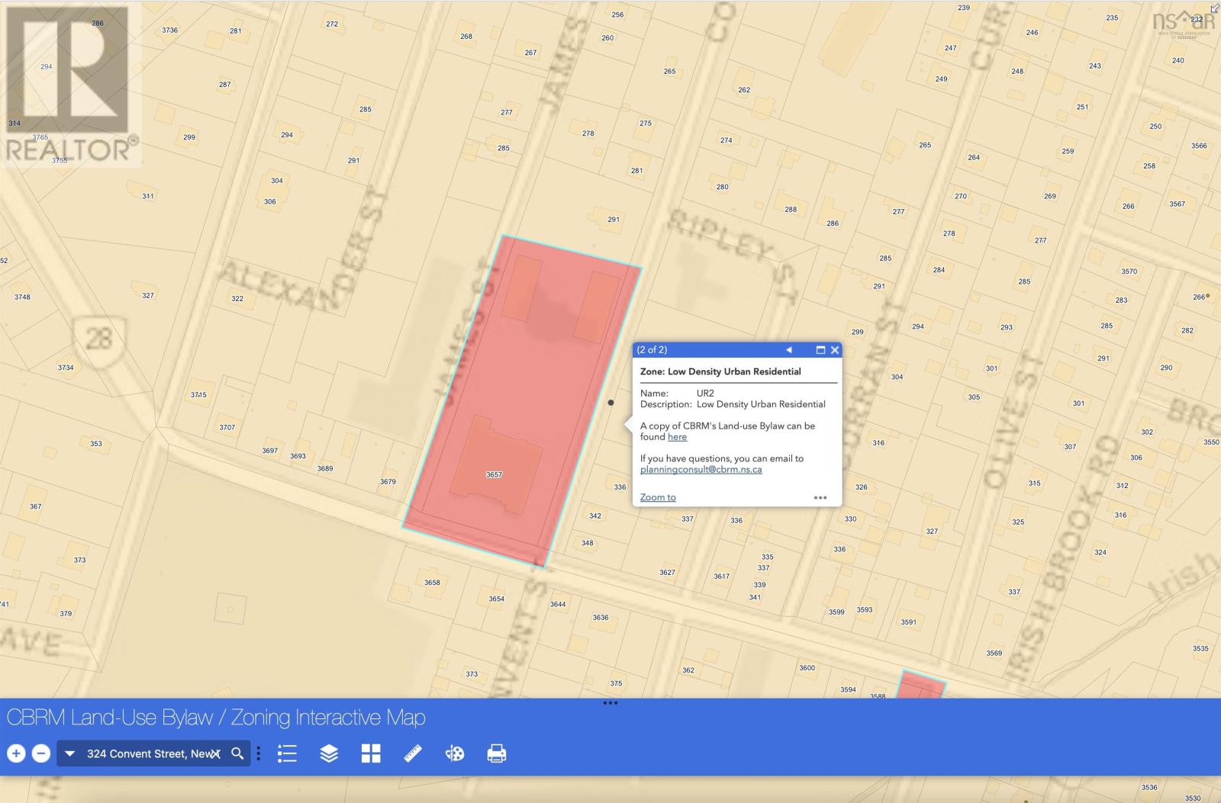1221x803 pixels.
Task: Click the planningconsult@cbrm.ns.ca email link
Action: click(701, 470)
